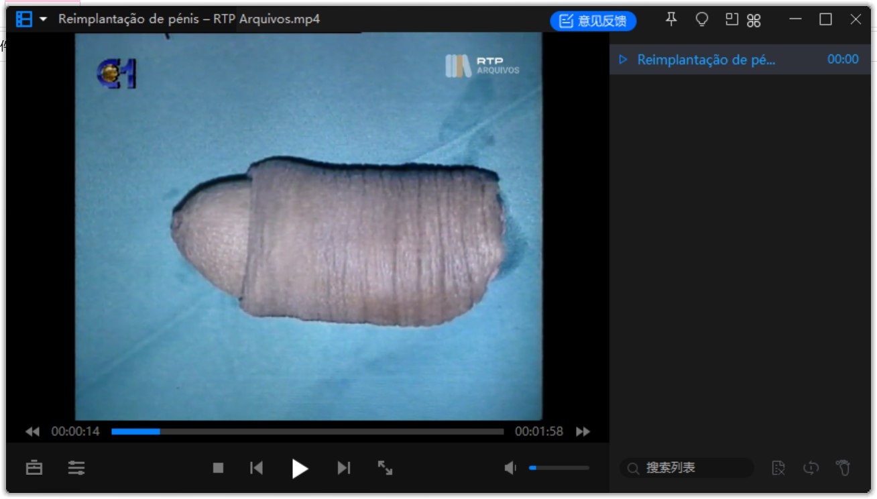
Task: Switch to mini player mode icon
Action: click(x=732, y=19)
